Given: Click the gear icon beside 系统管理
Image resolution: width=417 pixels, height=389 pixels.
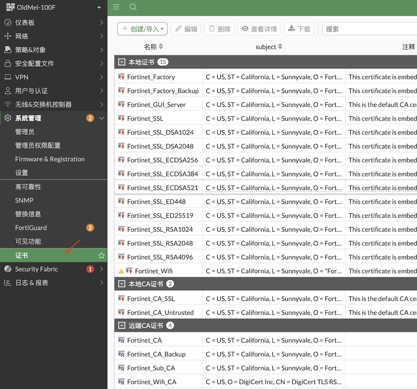Looking at the screenshot, I should pyautogui.click(x=8, y=118).
